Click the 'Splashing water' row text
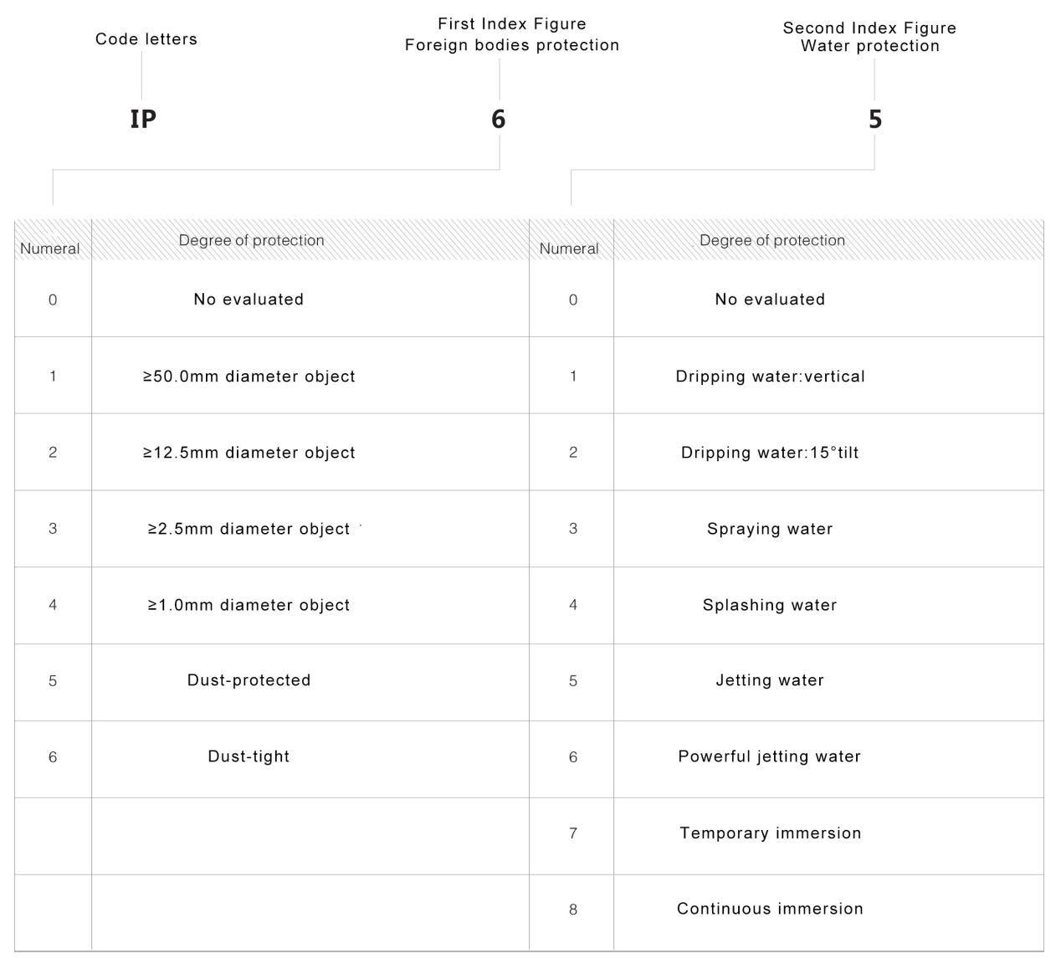The height and width of the screenshot is (979, 1061). click(x=771, y=605)
